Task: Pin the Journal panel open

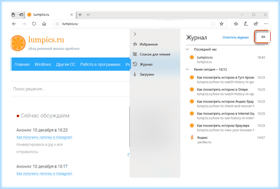Action: (263, 37)
